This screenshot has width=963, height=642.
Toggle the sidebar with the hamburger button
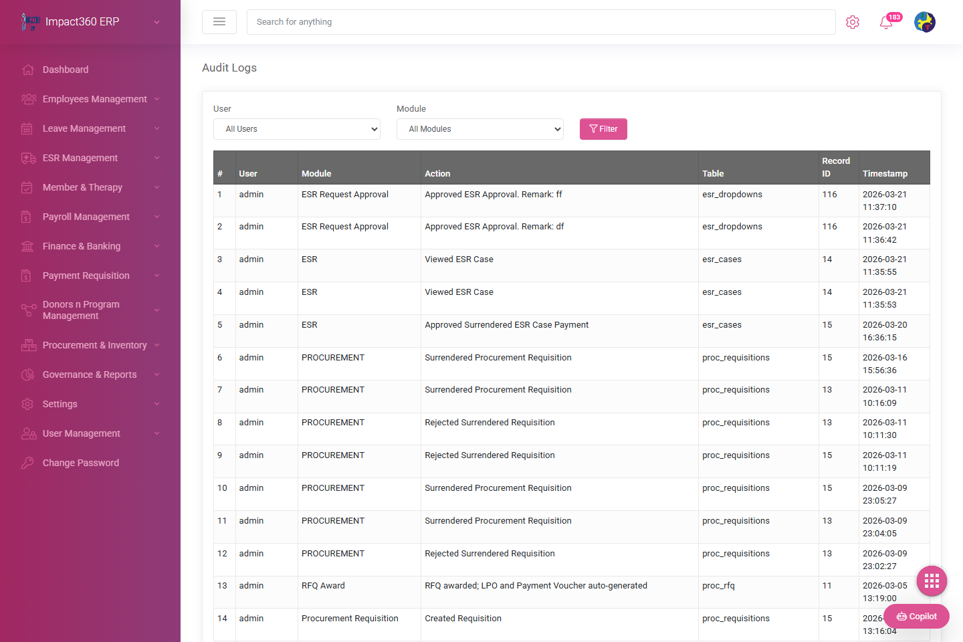click(x=219, y=22)
